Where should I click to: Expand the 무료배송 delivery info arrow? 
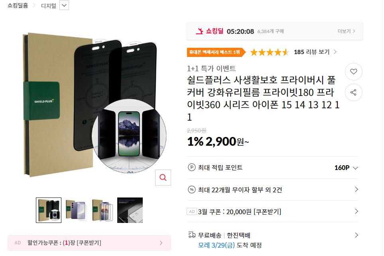pyautogui.click(x=356, y=235)
